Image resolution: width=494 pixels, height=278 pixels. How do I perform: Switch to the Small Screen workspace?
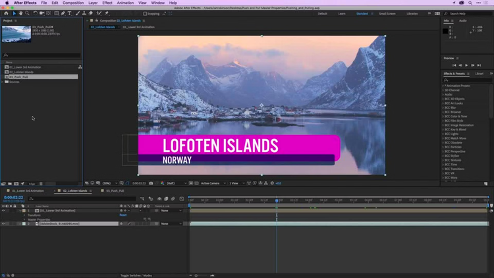[x=387, y=13]
